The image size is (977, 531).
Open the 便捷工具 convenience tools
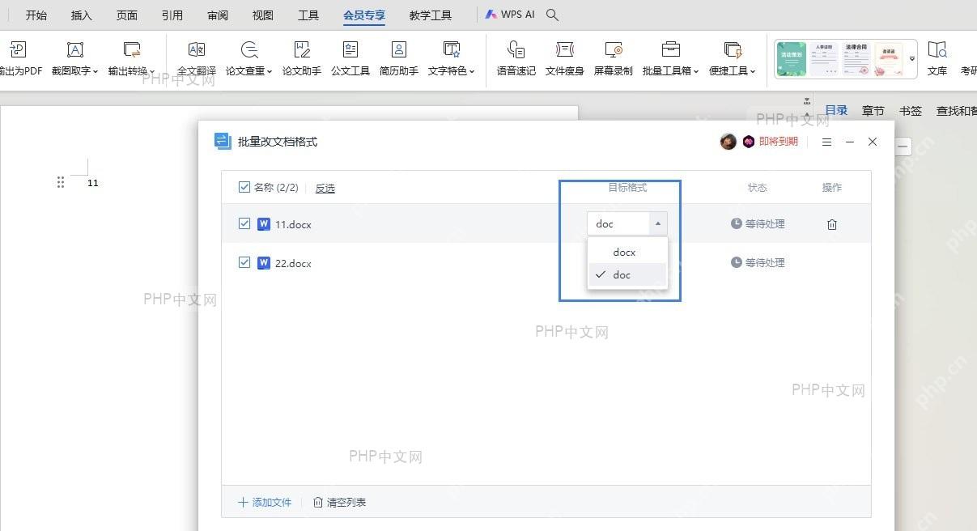tap(733, 58)
